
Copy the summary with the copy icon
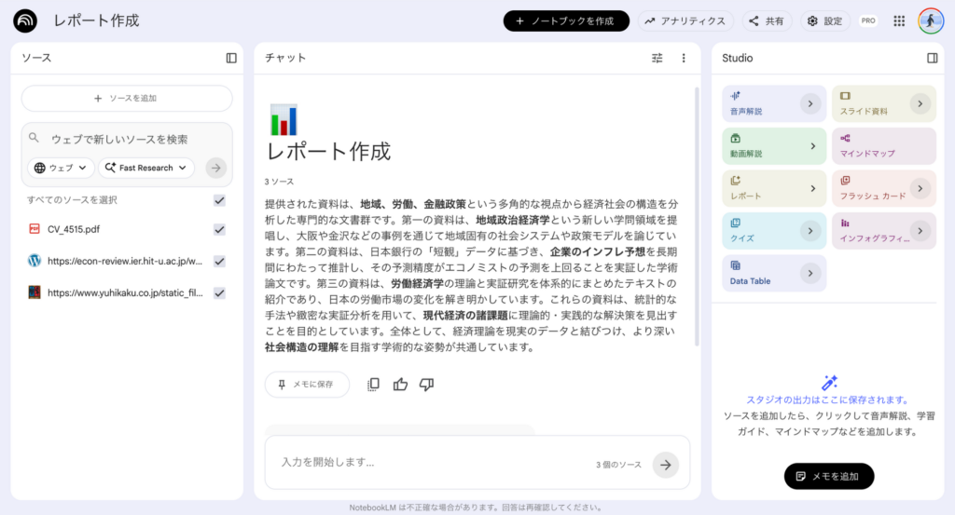coord(373,385)
